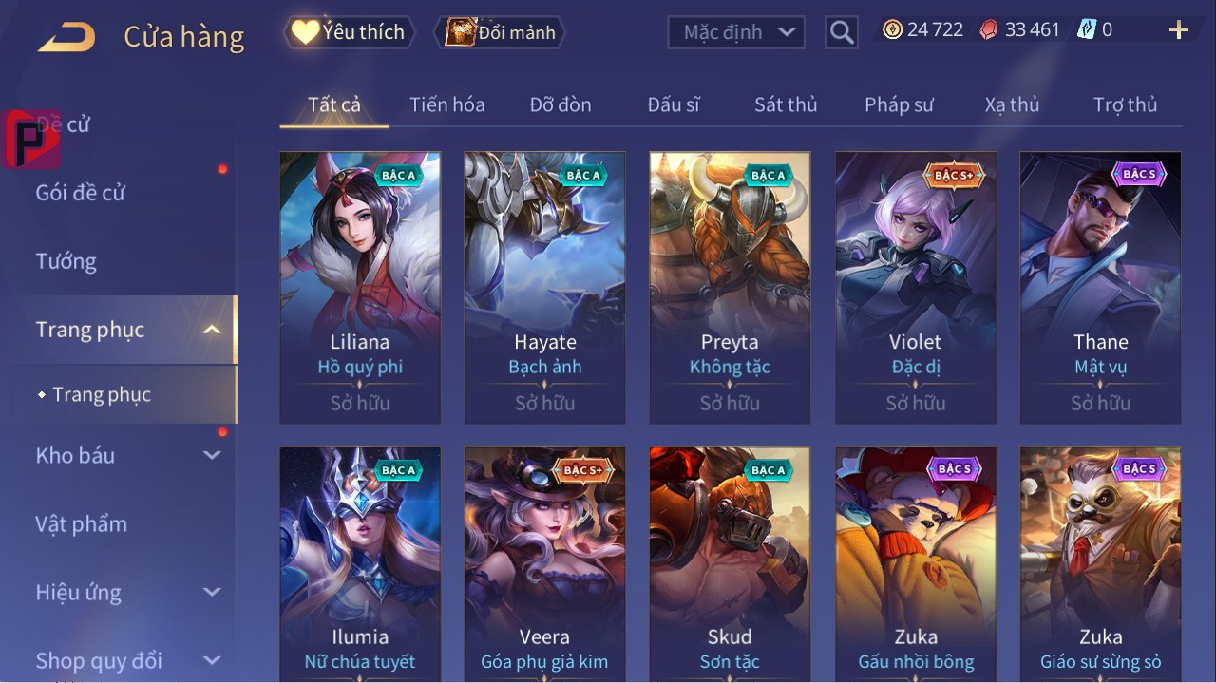The height and width of the screenshot is (683, 1216).
Task: Open Tướng in the sidebar
Action: pos(66,261)
